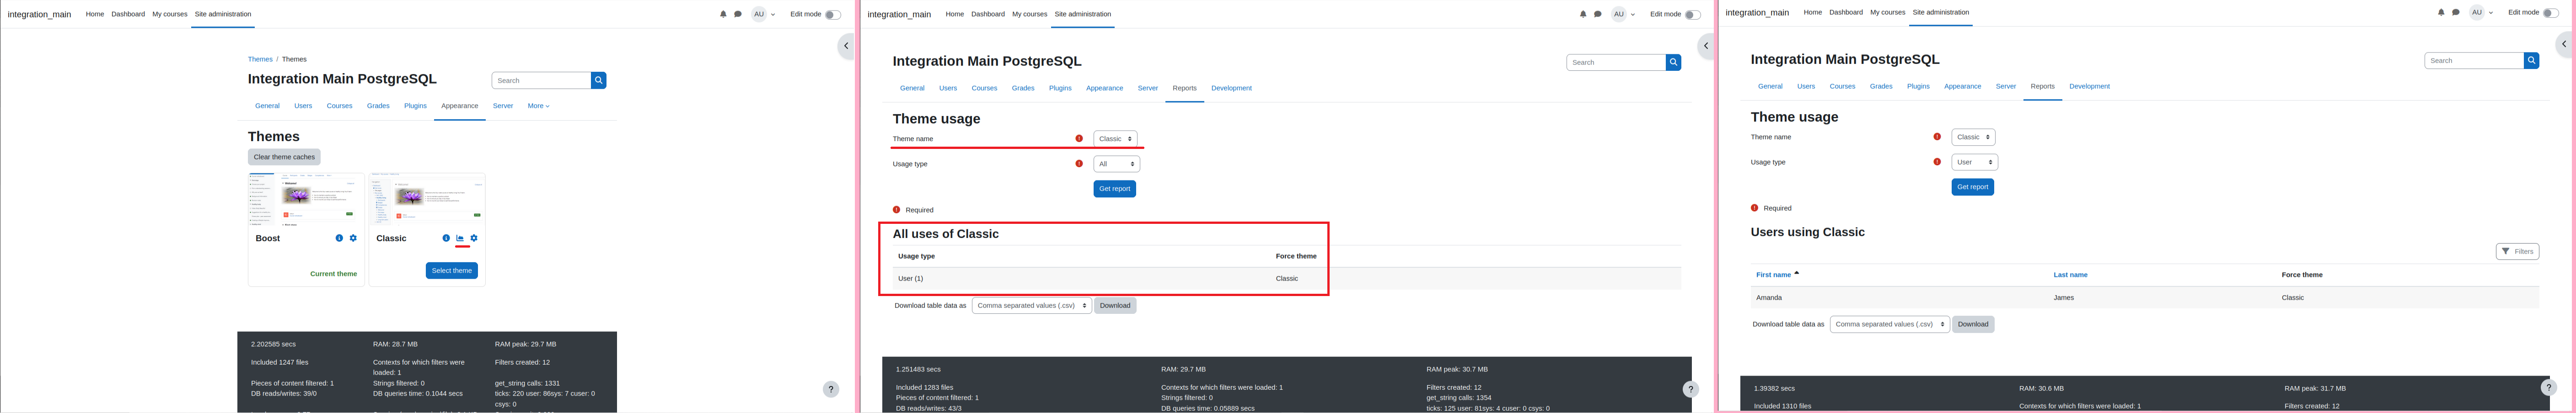Click search magnifier on All uses of Classic page
Viewport: 2576px width, 413px height.
click(1673, 62)
